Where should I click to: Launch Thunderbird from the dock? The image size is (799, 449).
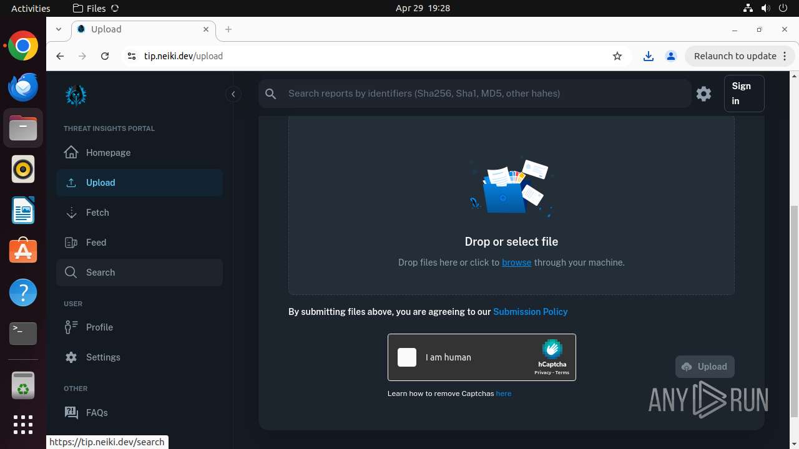click(23, 87)
